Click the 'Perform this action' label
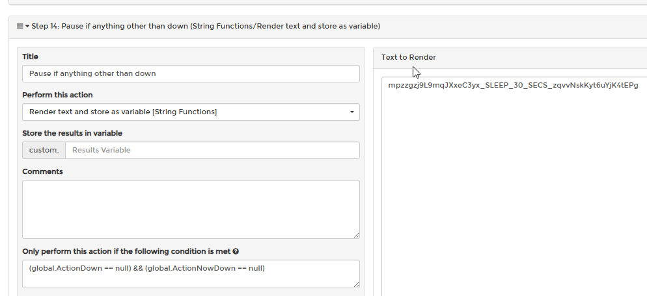 [x=57, y=95]
